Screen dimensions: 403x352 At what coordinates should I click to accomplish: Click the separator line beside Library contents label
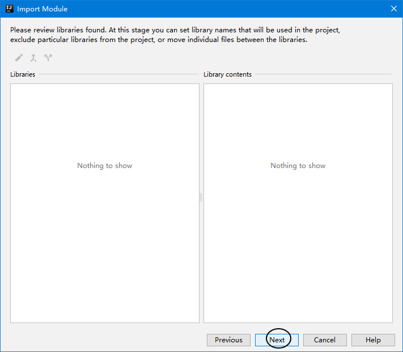pyautogui.click(x=322, y=74)
